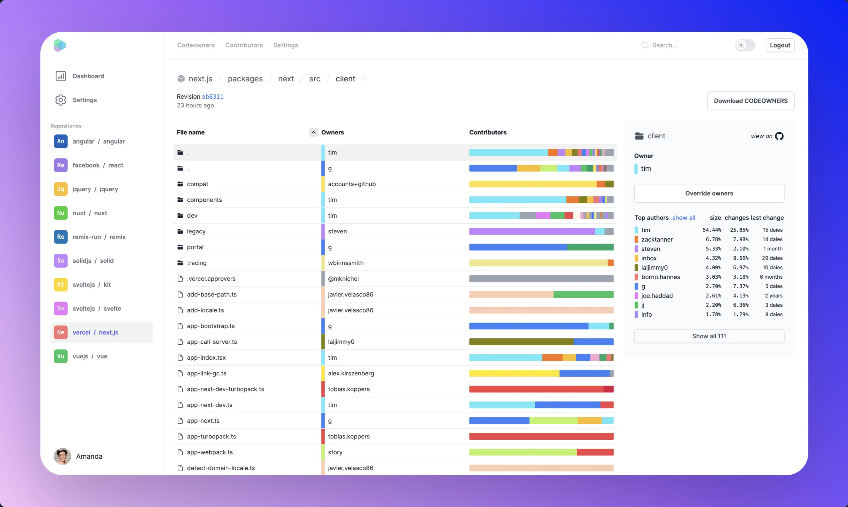Select joe.haddad in Top authors list
The image size is (848, 507).
point(657,296)
